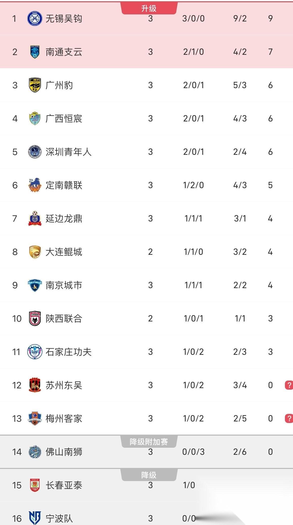Viewport: 293px width, 525px height.
Task: Open the 陕西联合 wolf crest icon
Action: [x=35, y=318]
